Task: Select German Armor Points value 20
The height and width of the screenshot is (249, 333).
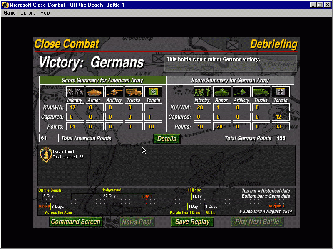Action: (x=222, y=127)
